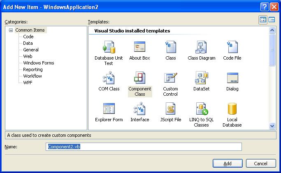Choose the Dialog template icon
Screen dimensions: 281x173
(232, 78)
